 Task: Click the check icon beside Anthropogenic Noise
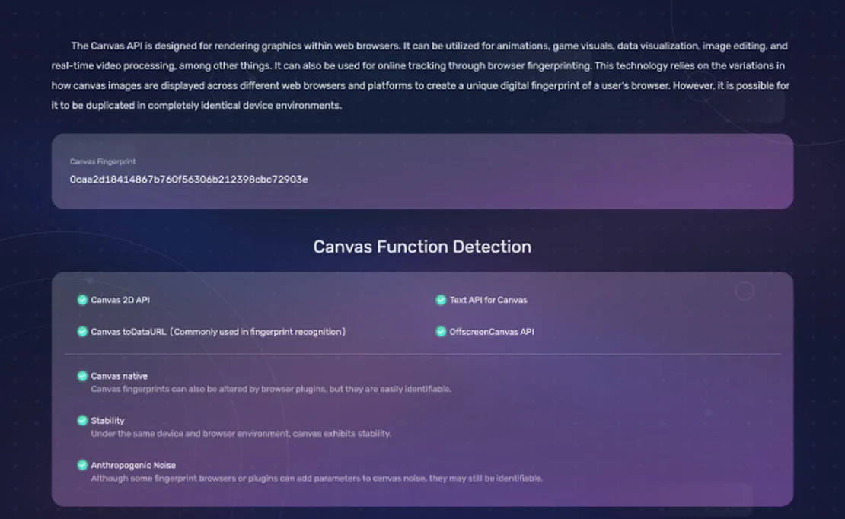pyautogui.click(x=82, y=465)
